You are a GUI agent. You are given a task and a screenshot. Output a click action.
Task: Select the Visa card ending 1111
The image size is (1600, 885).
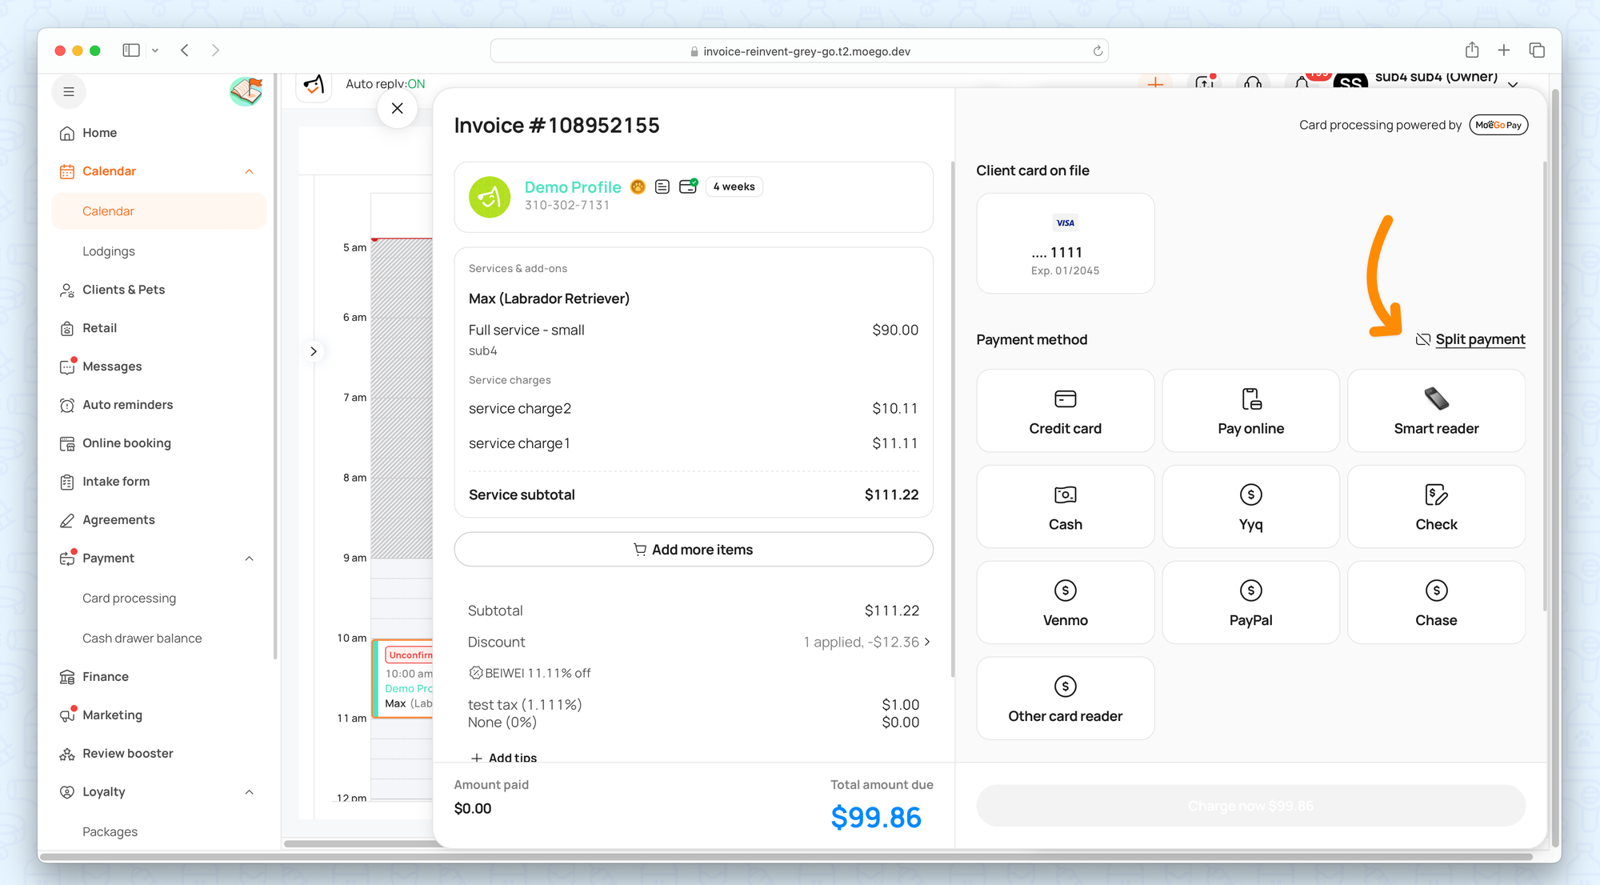click(x=1065, y=244)
